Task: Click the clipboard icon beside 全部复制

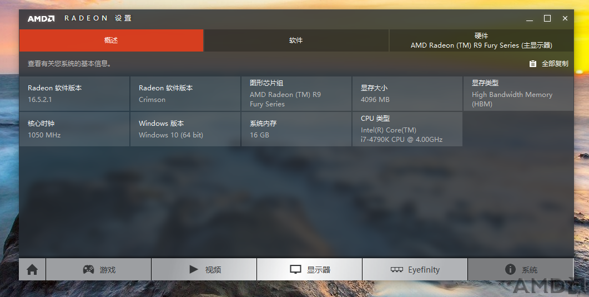Action: pos(533,64)
